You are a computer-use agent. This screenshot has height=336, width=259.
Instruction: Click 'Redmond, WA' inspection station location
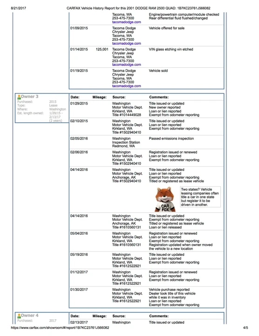coord(123,146)
